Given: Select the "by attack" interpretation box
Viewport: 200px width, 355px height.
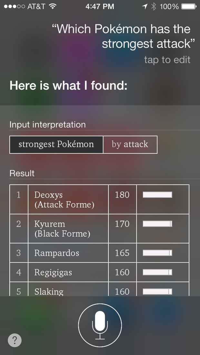Looking at the screenshot, I should (x=130, y=144).
